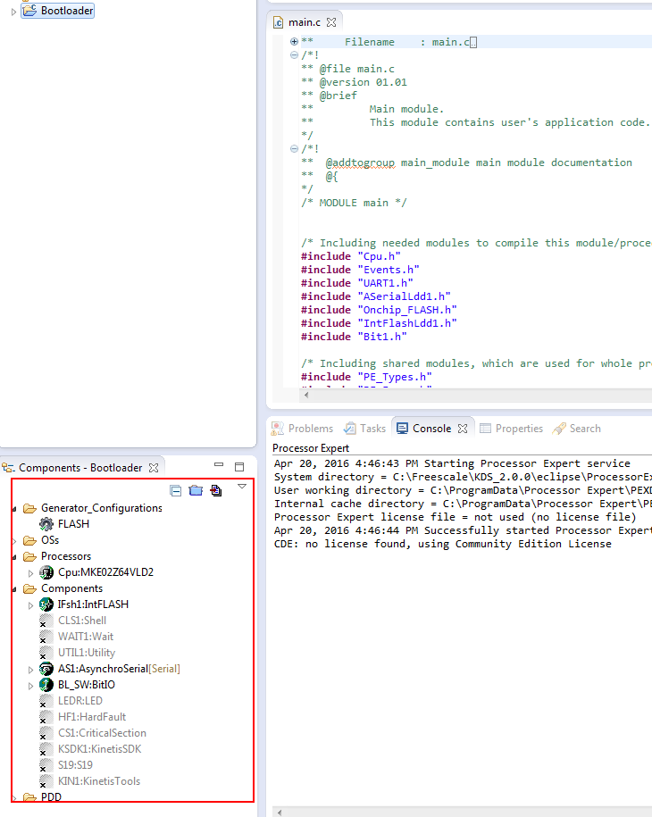Select the FLASH configuration gear icon
This screenshot has width=652, height=817.
(46, 524)
